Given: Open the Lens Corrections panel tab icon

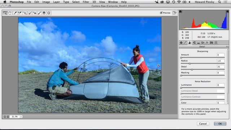Looking at the screenshot, I should point(203,43).
